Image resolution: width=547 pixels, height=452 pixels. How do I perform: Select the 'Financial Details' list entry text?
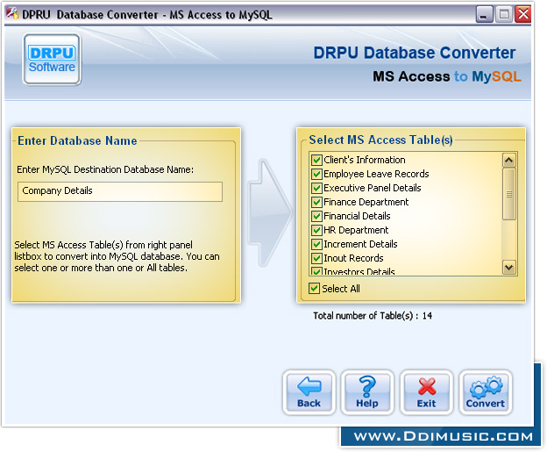point(357,216)
